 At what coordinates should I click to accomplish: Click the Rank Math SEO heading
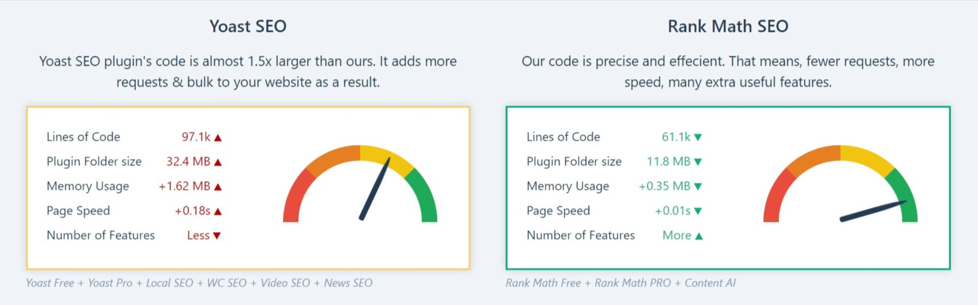(x=728, y=26)
